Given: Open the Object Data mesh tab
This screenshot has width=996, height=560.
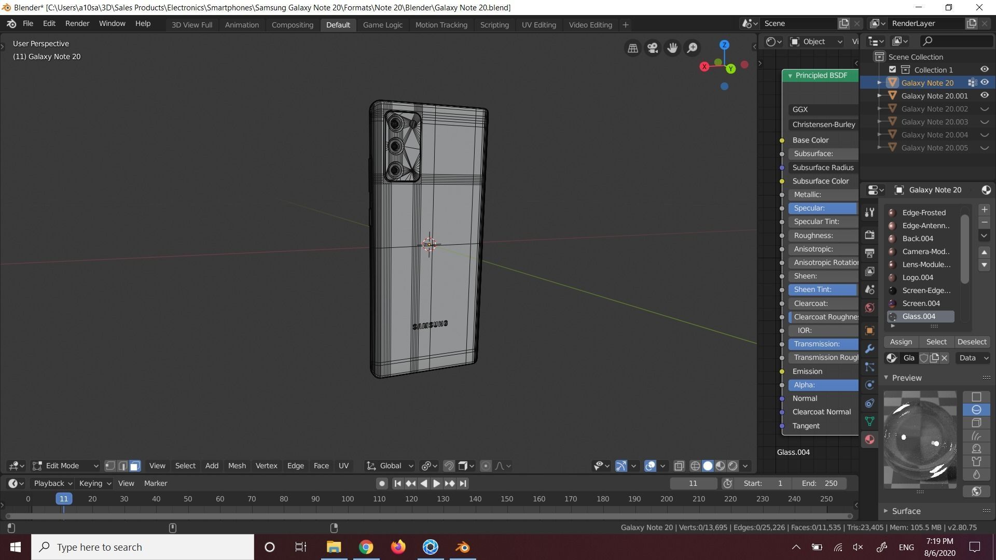Looking at the screenshot, I should click(870, 421).
